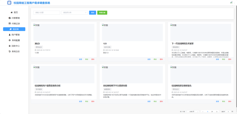
Task: Click the history icon beside 系统日志
Action: pos(10,52)
